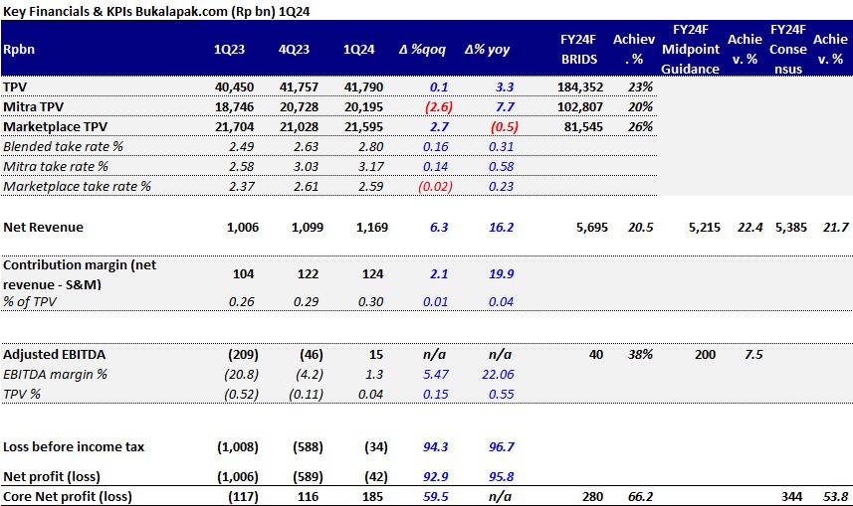
Task: Select the Contribution margin yoy value 19.9
Action: 501,274
